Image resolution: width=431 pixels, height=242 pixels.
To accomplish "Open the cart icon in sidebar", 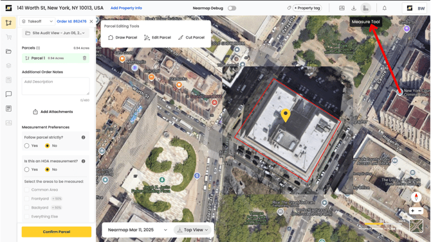I will [x=8, y=37].
